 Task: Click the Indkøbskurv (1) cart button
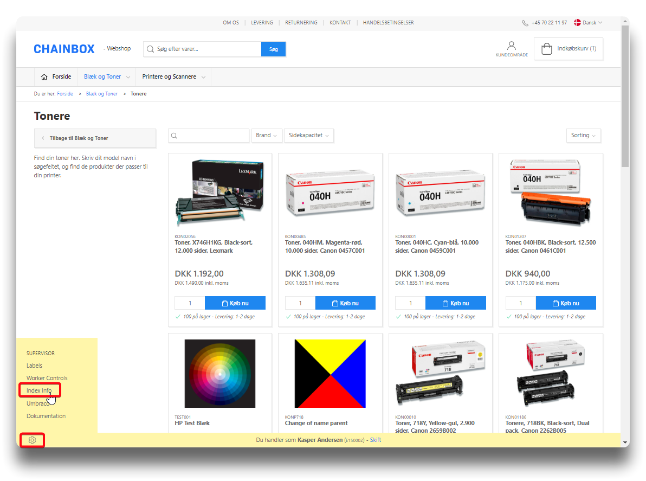pos(569,49)
